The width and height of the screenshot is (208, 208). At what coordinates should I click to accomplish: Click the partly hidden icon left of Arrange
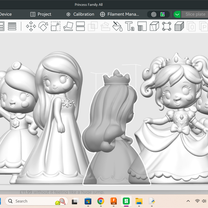[x=2, y=26]
